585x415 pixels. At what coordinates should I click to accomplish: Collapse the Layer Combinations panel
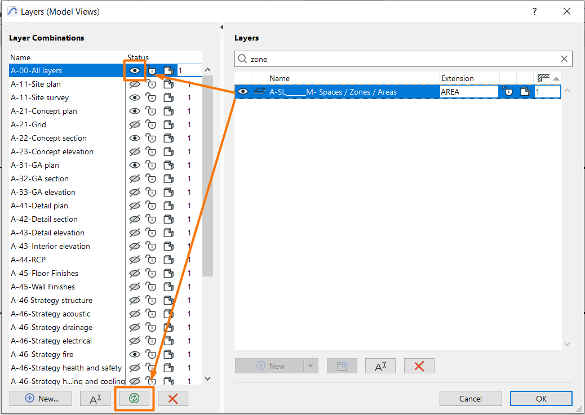point(221,26)
